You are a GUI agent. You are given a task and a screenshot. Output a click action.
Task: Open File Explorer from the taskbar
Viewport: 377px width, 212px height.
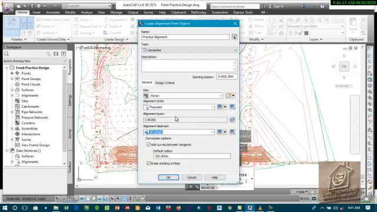pos(56,208)
